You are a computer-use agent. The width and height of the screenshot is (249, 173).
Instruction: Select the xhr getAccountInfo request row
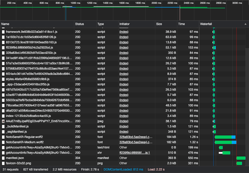coord(37,153)
